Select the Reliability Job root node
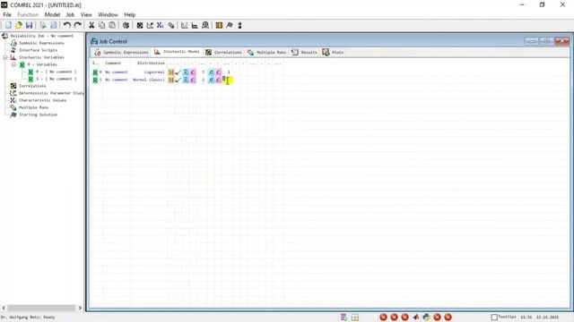 point(42,36)
